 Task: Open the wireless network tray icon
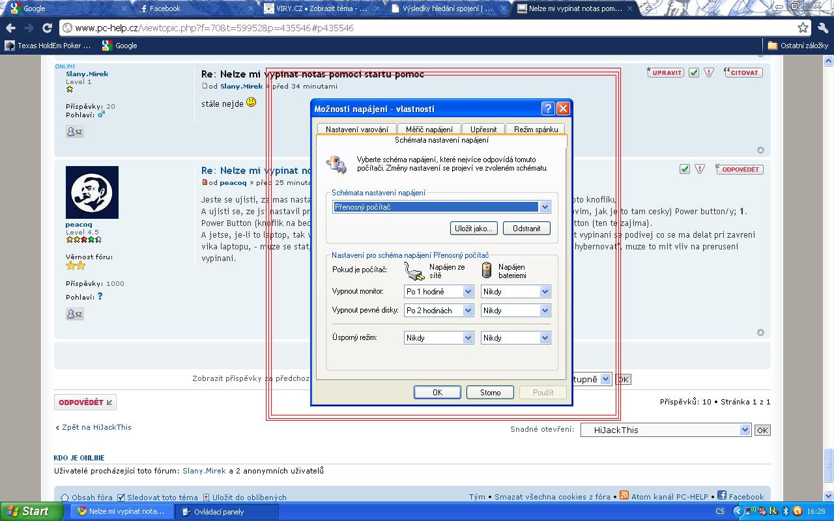pos(751,511)
